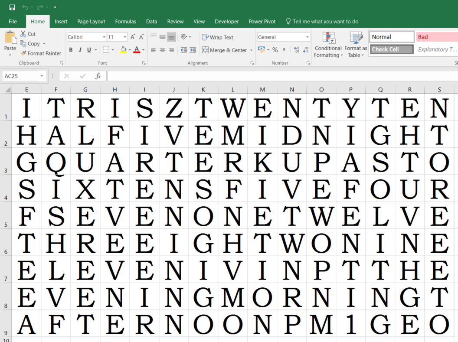
Task: Toggle Italic formatting
Action: click(x=80, y=50)
